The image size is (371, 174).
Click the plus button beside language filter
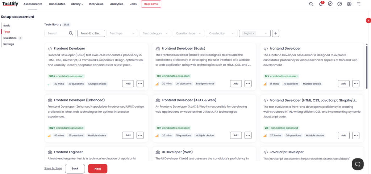click(x=276, y=33)
